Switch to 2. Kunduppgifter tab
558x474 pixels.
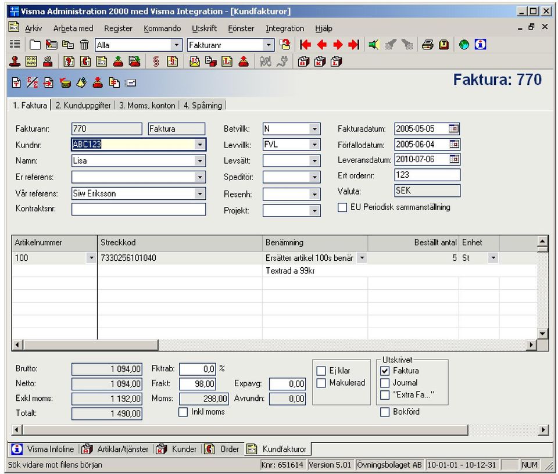click(x=83, y=105)
